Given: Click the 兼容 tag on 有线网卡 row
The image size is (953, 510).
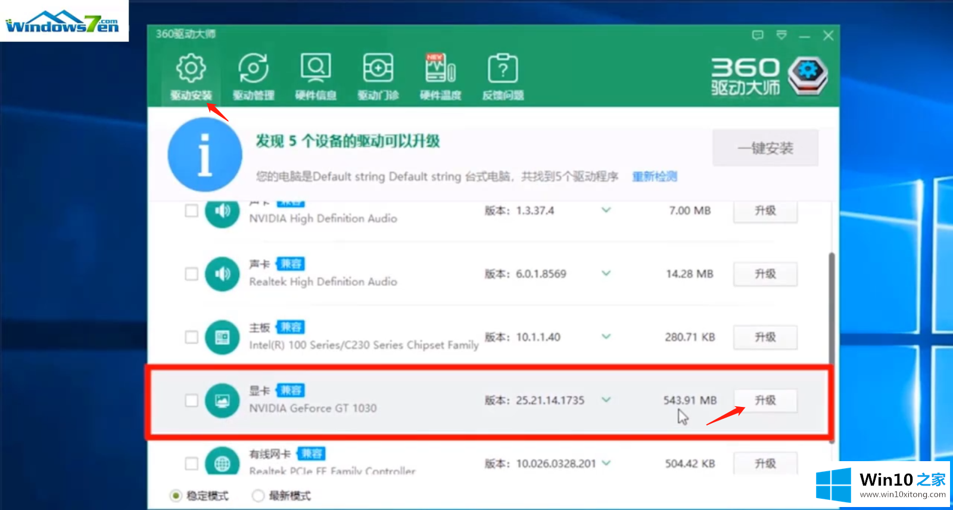Looking at the screenshot, I should (312, 453).
